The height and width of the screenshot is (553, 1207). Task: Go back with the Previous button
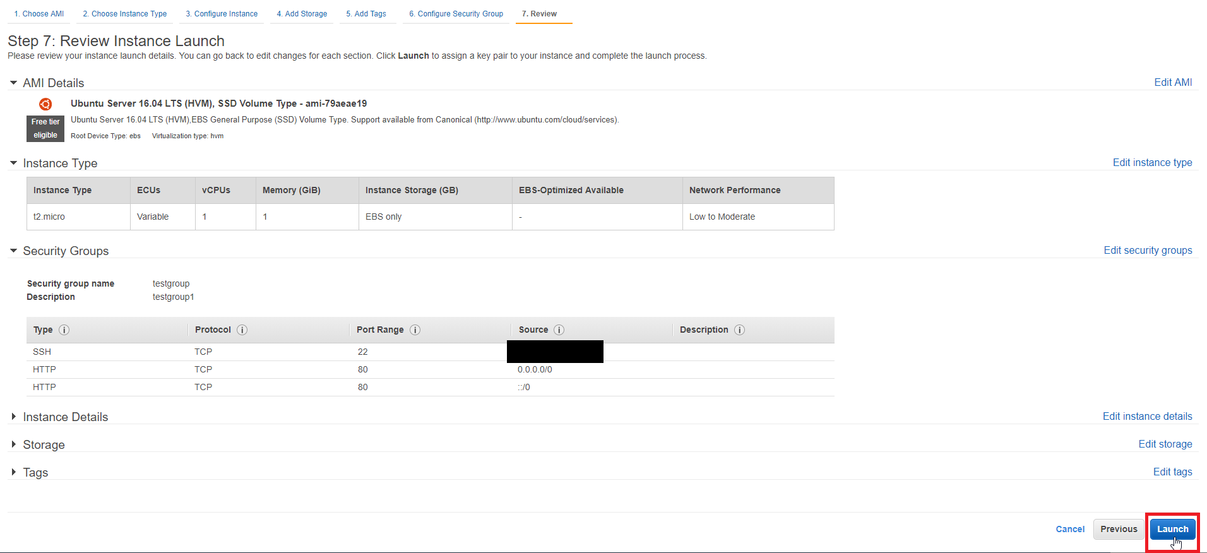(x=1119, y=529)
